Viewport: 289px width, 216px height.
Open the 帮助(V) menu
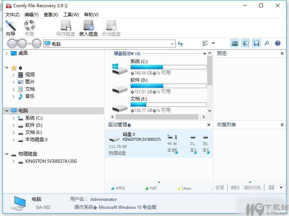[x=91, y=14]
